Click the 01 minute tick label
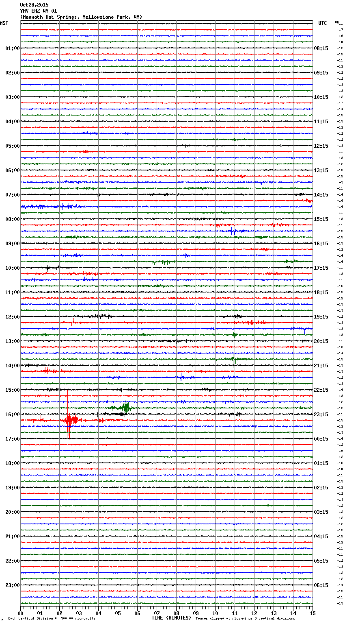This screenshot has width=345, height=624. pos(40,613)
